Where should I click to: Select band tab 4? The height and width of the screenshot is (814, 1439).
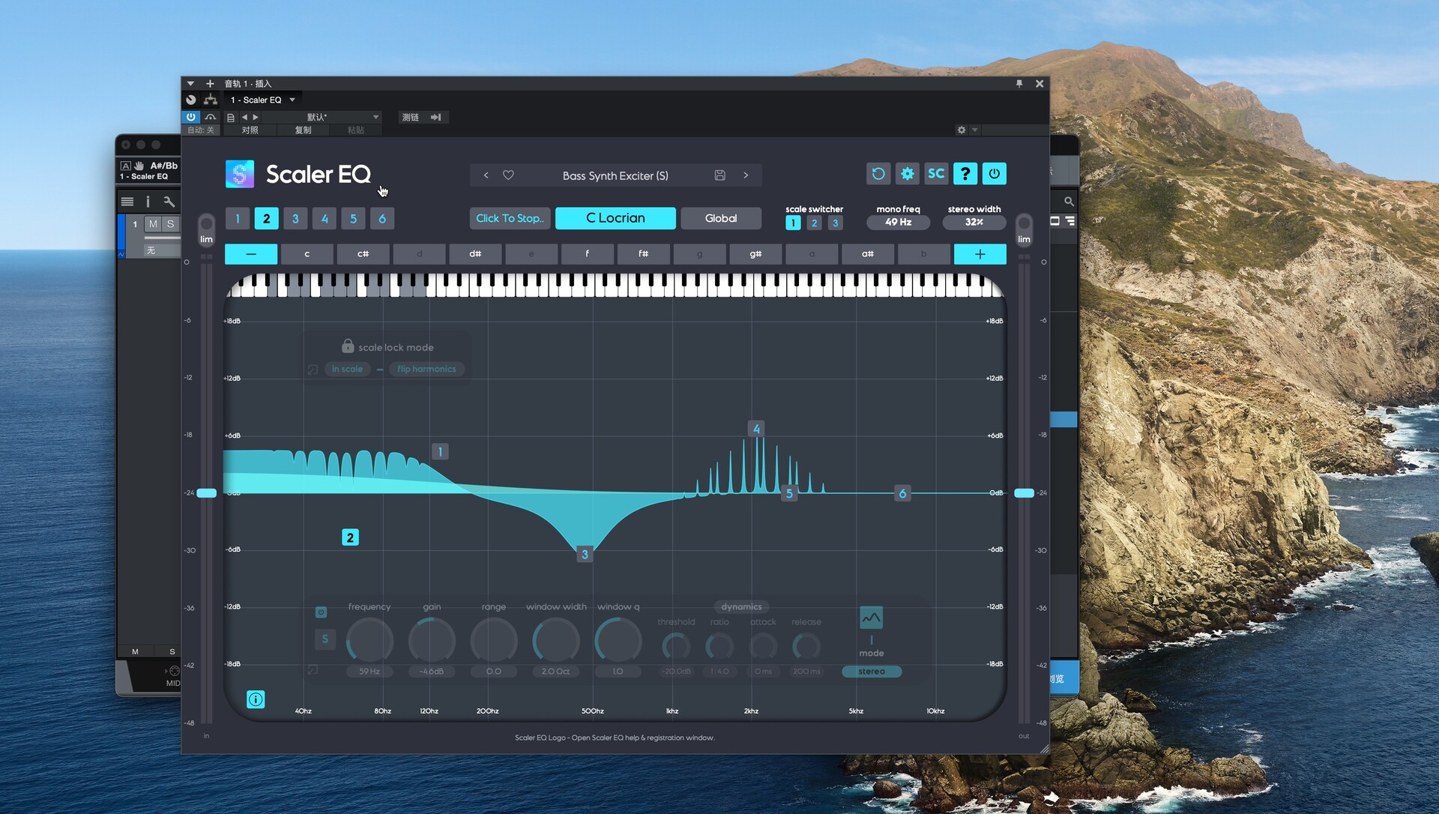325,218
